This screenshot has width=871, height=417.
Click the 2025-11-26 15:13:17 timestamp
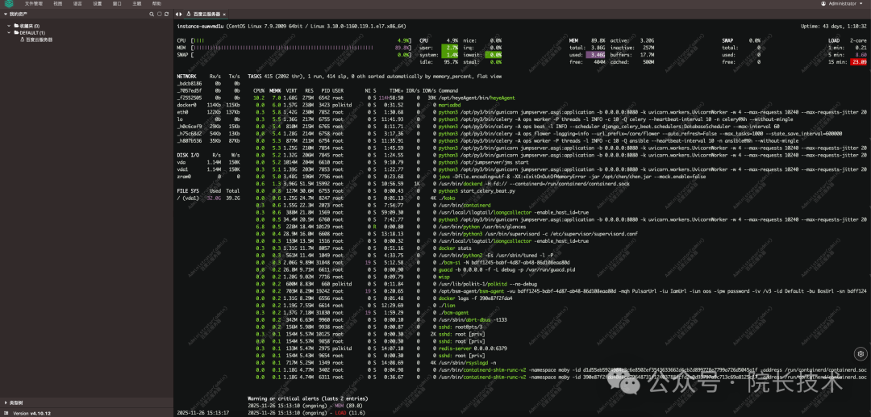(202, 413)
